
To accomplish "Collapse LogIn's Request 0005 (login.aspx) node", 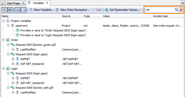I will 8,73.
